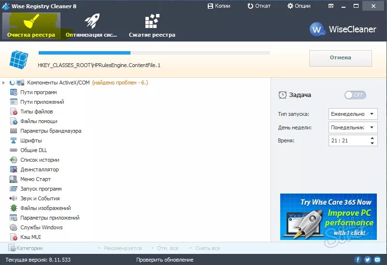This screenshot has width=387, height=265.
Task: Click the Типы файлов icon
Action: click(x=14, y=112)
